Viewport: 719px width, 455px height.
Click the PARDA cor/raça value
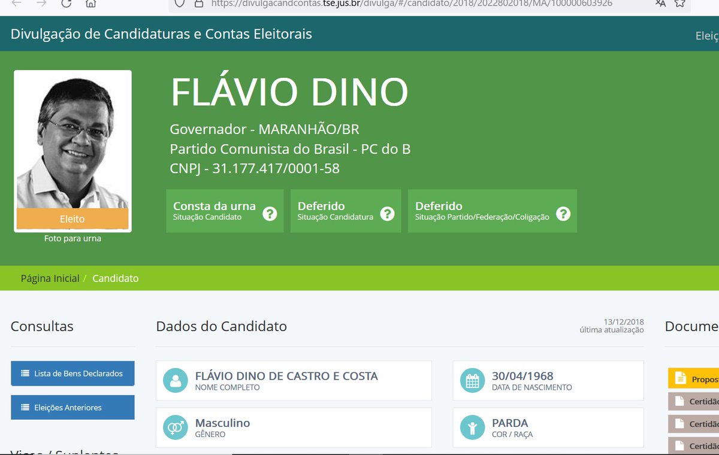[510, 423]
